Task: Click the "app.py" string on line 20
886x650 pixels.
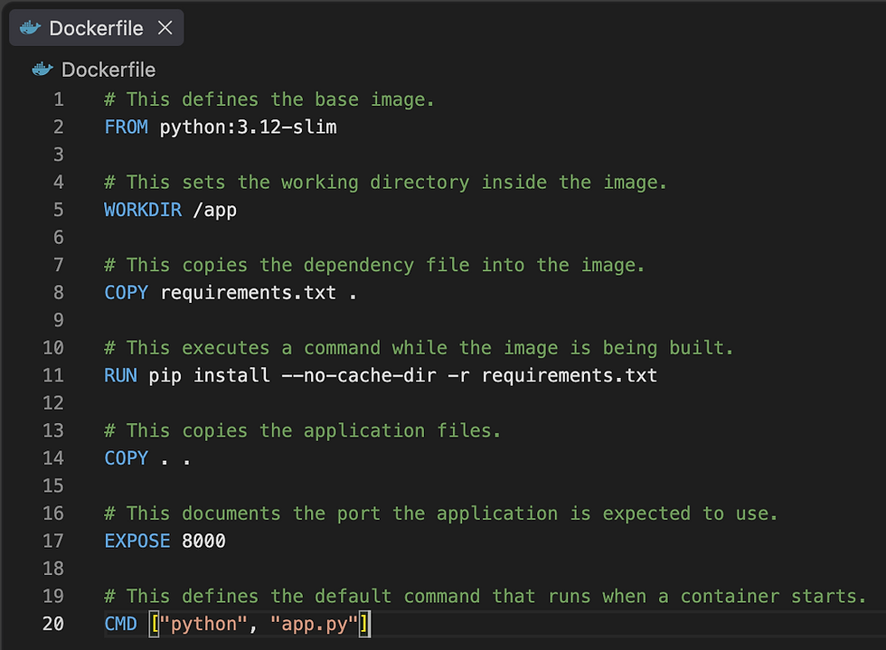Action: point(315,624)
